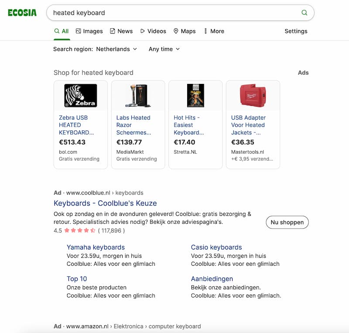The image size is (349, 333).
Task: Click the heated razor product image
Action: tap(138, 96)
